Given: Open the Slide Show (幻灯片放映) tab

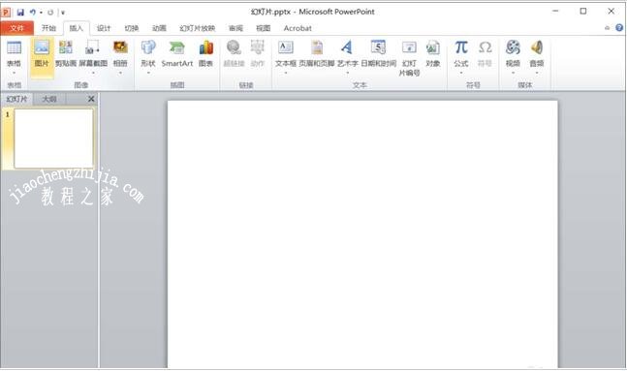Looking at the screenshot, I should pyautogui.click(x=198, y=28).
